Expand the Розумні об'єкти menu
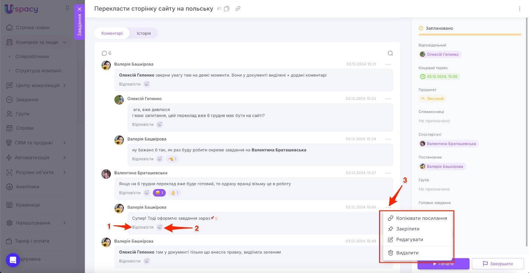529x273 pixels. click(x=64, y=172)
